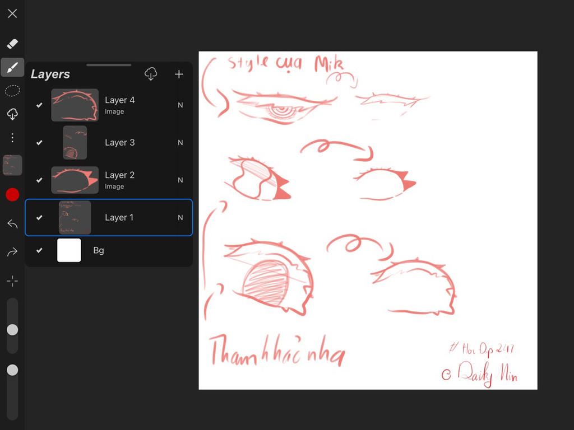Open the import cloud icon in left toolbar
Image resolution: width=574 pixels, height=430 pixels.
click(x=12, y=114)
